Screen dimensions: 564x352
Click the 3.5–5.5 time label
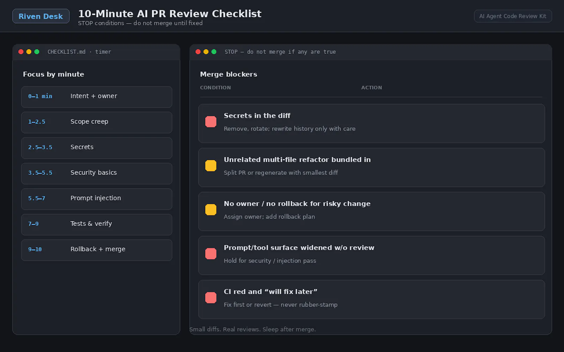40,173
